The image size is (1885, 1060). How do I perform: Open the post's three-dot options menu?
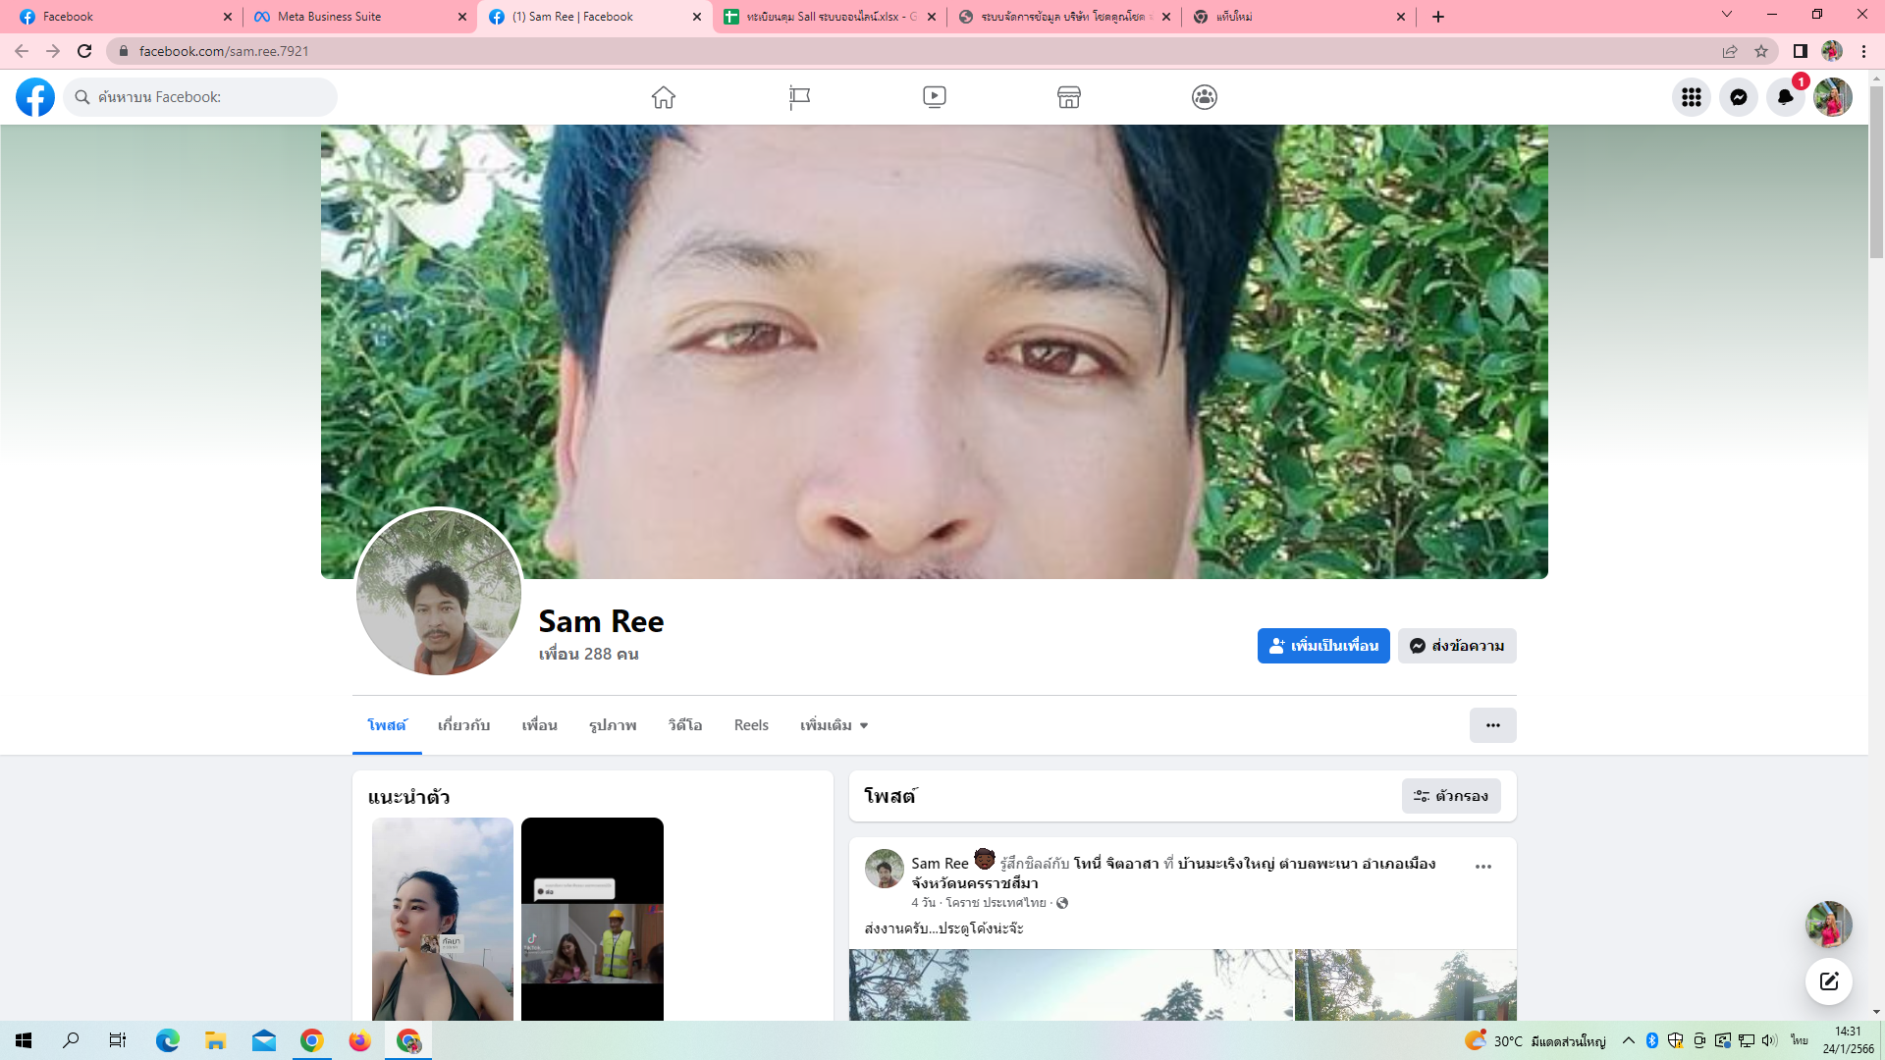click(x=1482, y=867)
